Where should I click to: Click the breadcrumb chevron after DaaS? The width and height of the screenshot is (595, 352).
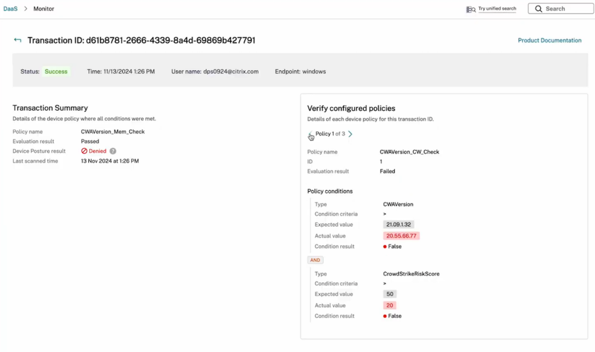(26, 9)
